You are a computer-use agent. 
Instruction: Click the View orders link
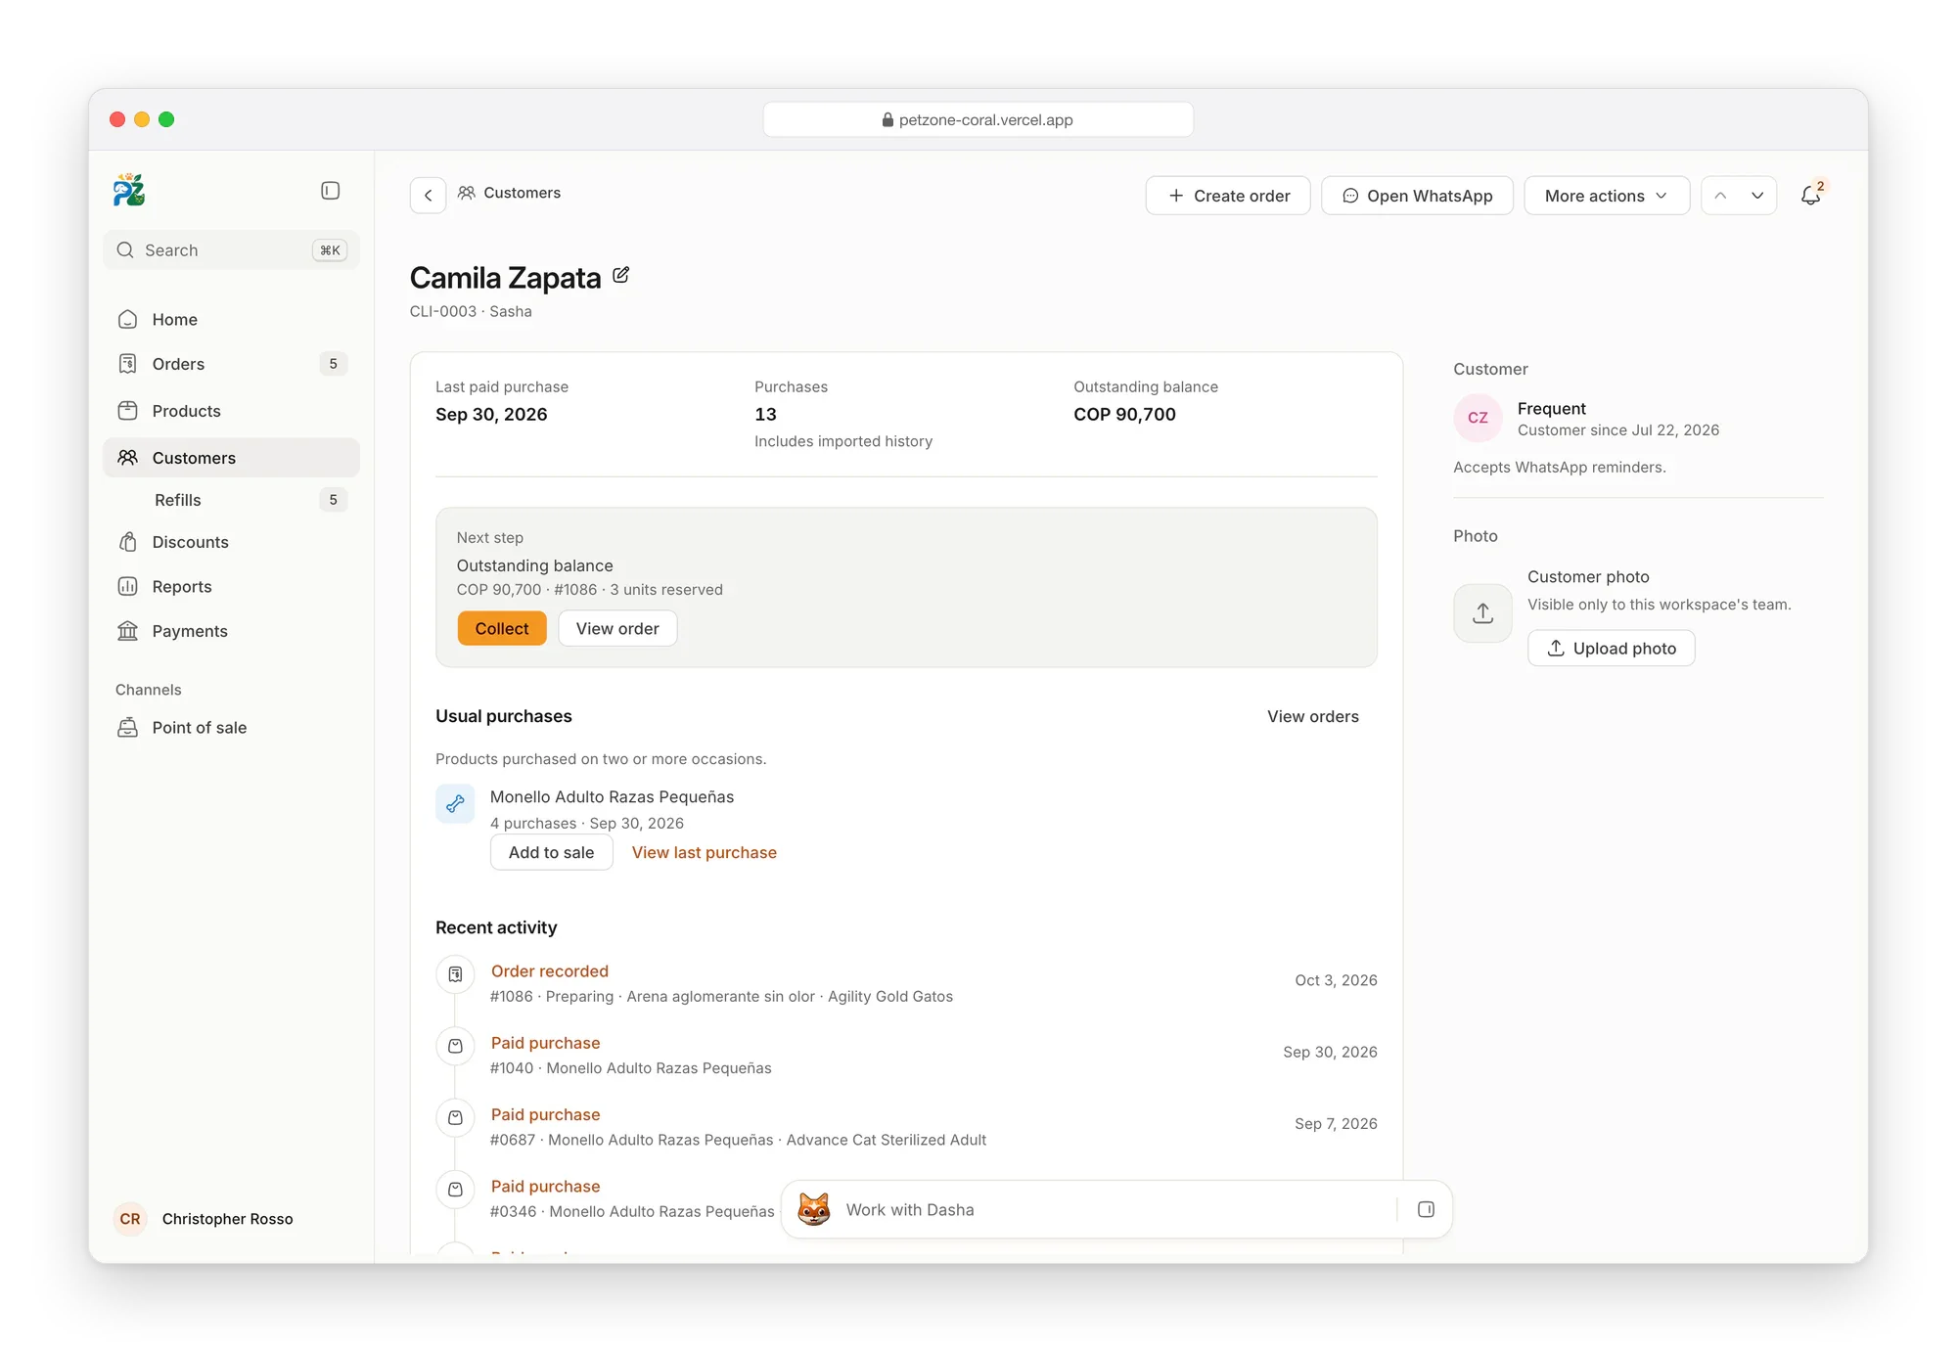click(1313, 717)
